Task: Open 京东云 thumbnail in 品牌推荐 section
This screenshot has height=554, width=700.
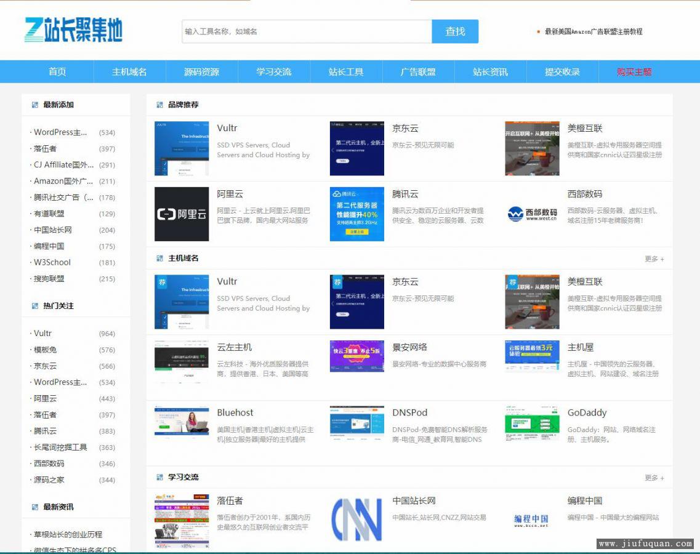Action: [356, 148]
